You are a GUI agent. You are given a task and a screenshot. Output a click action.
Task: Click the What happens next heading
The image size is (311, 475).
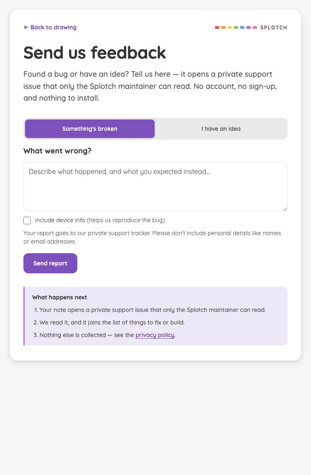(59, 298)
